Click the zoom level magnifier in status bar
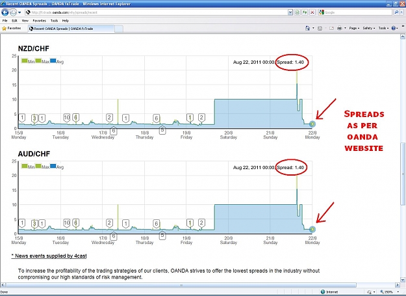This screenshot has width=406, height=296. [382, 292]
